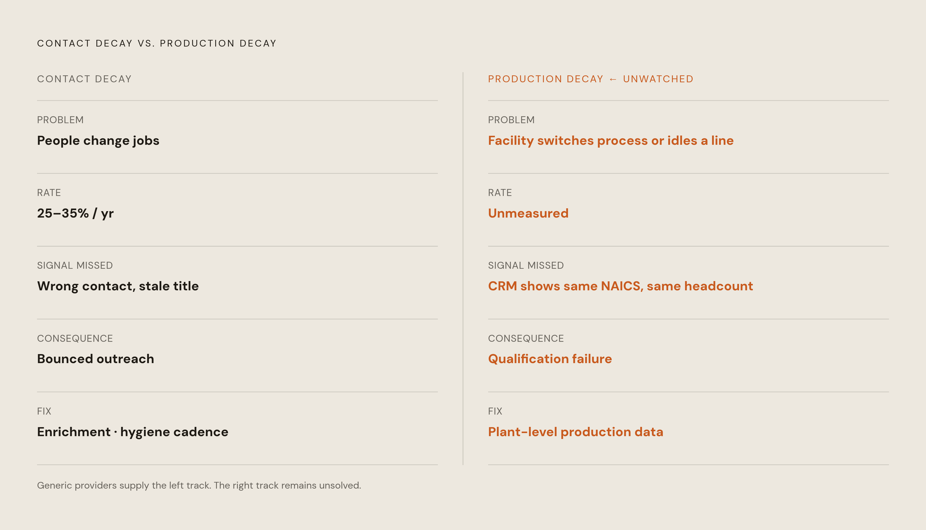Select the left column 'Fix' label

(44, 411)
